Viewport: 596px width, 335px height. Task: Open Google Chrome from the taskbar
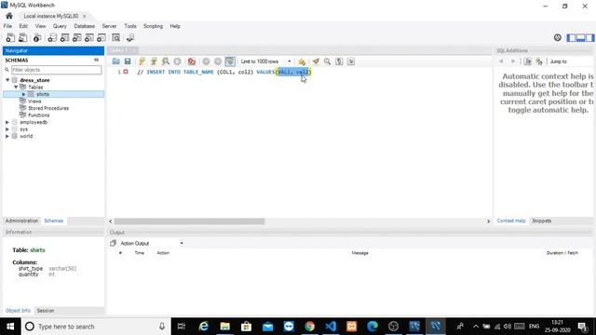310,327
